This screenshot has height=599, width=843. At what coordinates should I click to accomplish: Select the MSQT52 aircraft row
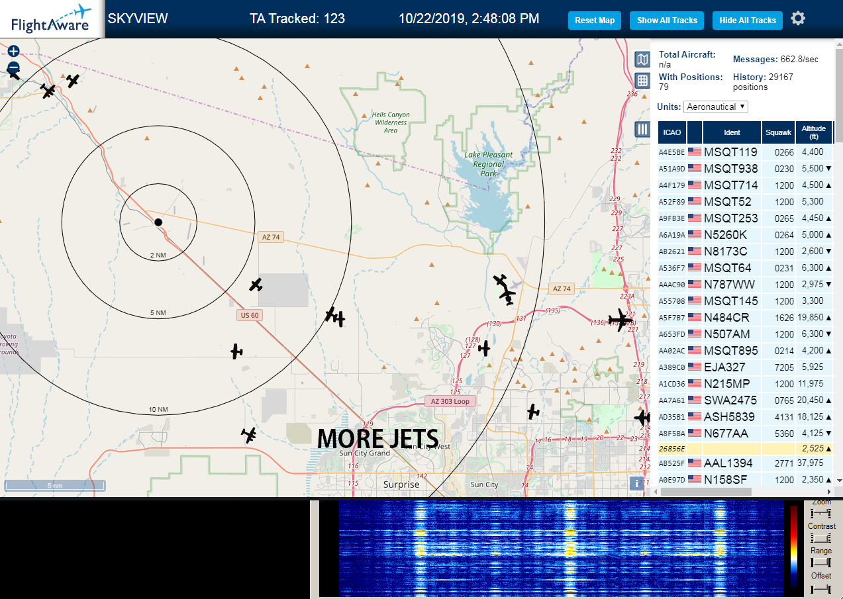(x=745, y=201)
